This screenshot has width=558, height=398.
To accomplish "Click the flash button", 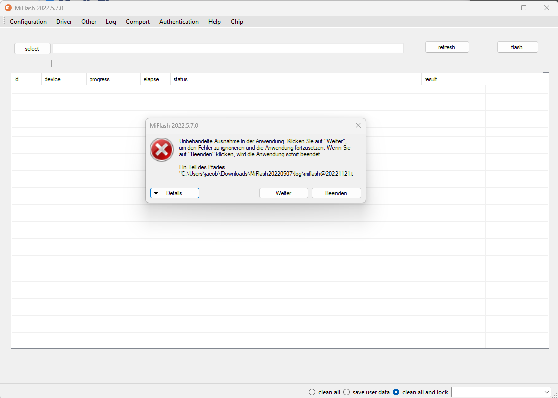I will [517, 47].
